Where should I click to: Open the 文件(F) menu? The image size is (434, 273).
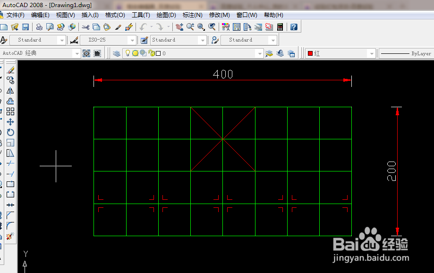15,15
